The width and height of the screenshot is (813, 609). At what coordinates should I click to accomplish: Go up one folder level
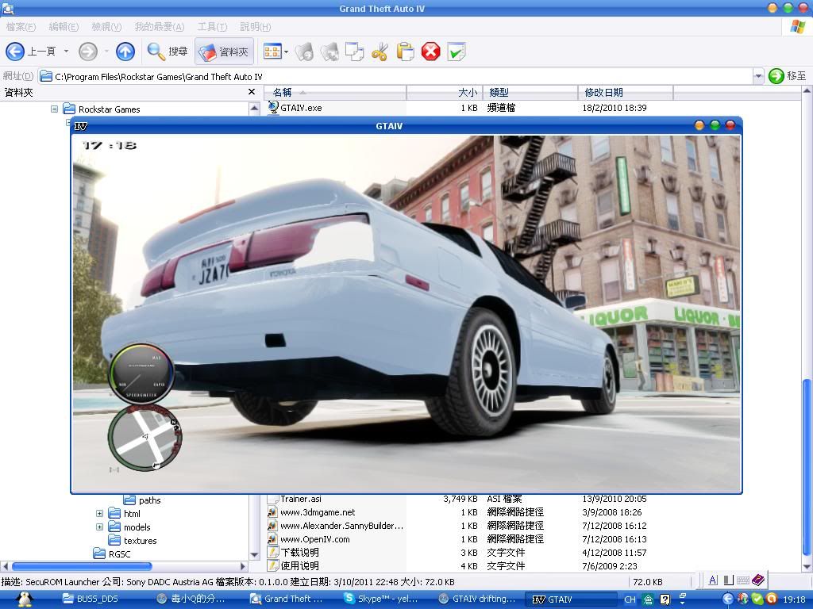[125, 52]
